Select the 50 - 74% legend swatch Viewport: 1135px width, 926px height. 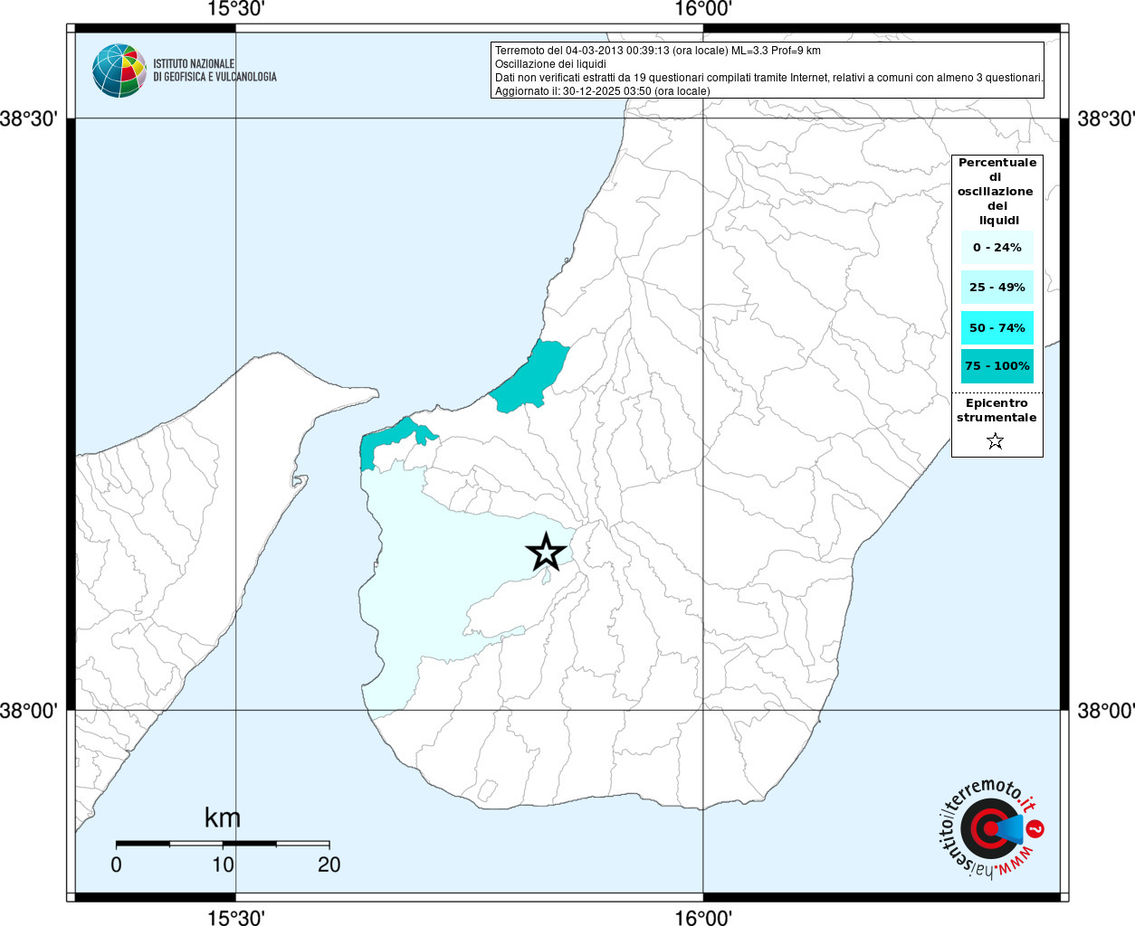[997, 327]
